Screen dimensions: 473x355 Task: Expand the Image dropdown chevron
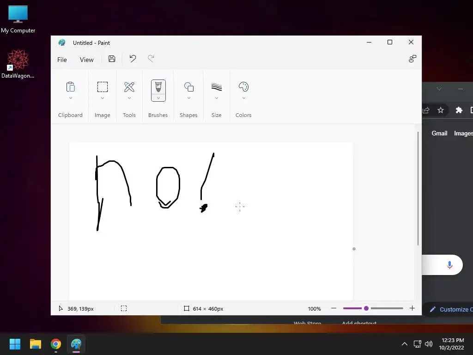pos(102,98)
